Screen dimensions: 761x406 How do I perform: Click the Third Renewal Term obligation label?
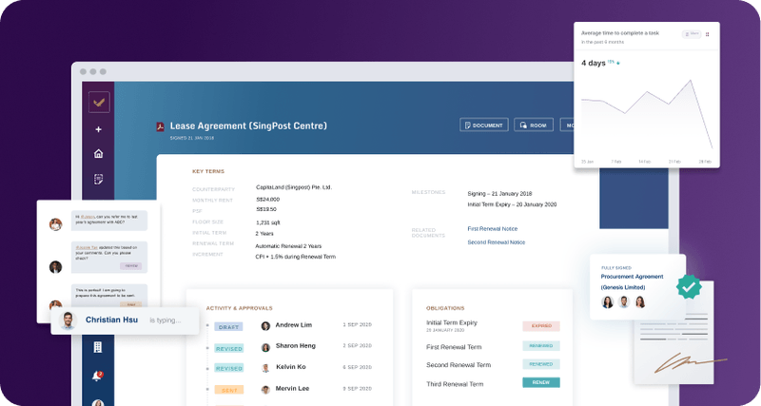[x=455, y=384]
